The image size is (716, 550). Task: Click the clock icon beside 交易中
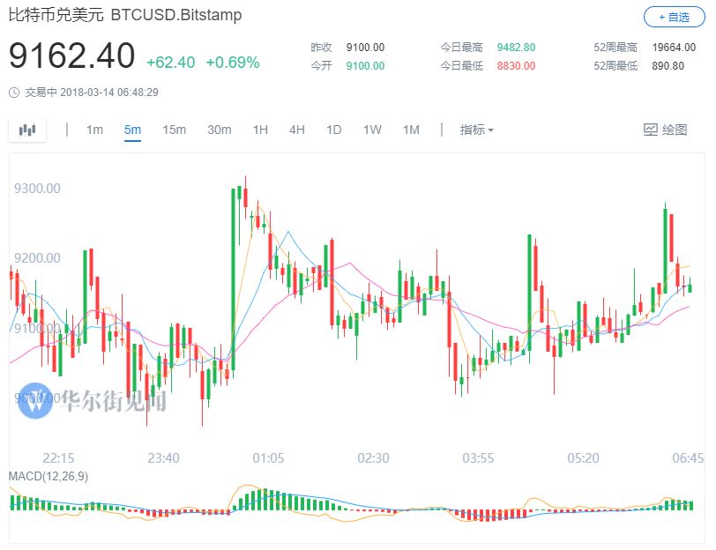point(14,93)
